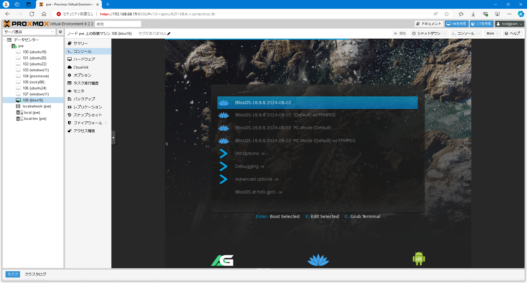This screenshot has height=283, width=527.
Task: Click the シャットダウン shutdown button
Action: (x=426, y=33)
